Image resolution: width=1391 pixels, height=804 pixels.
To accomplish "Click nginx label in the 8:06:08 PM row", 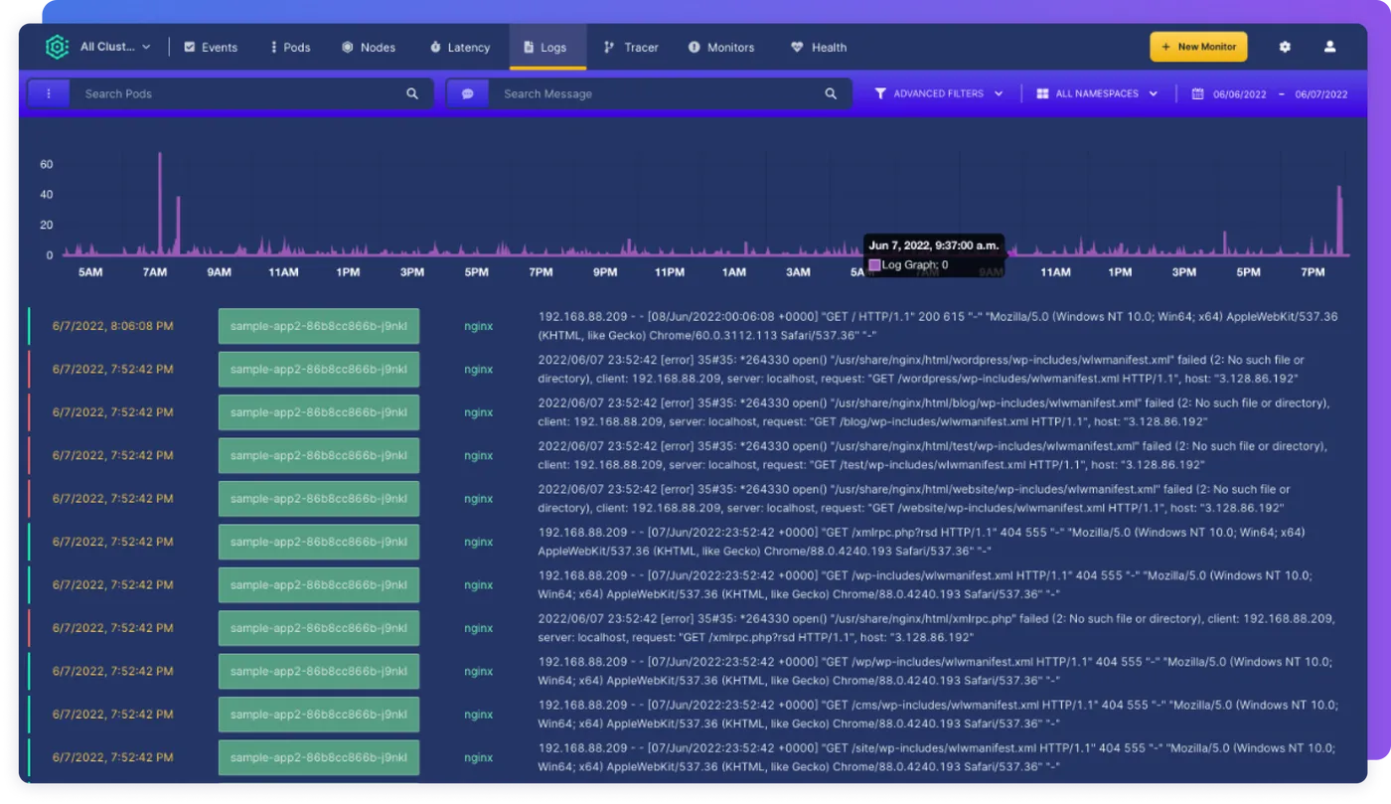I will pos(479,326).
